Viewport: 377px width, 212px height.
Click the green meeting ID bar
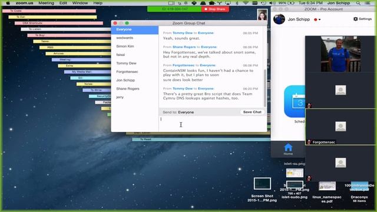coord(174,9)
